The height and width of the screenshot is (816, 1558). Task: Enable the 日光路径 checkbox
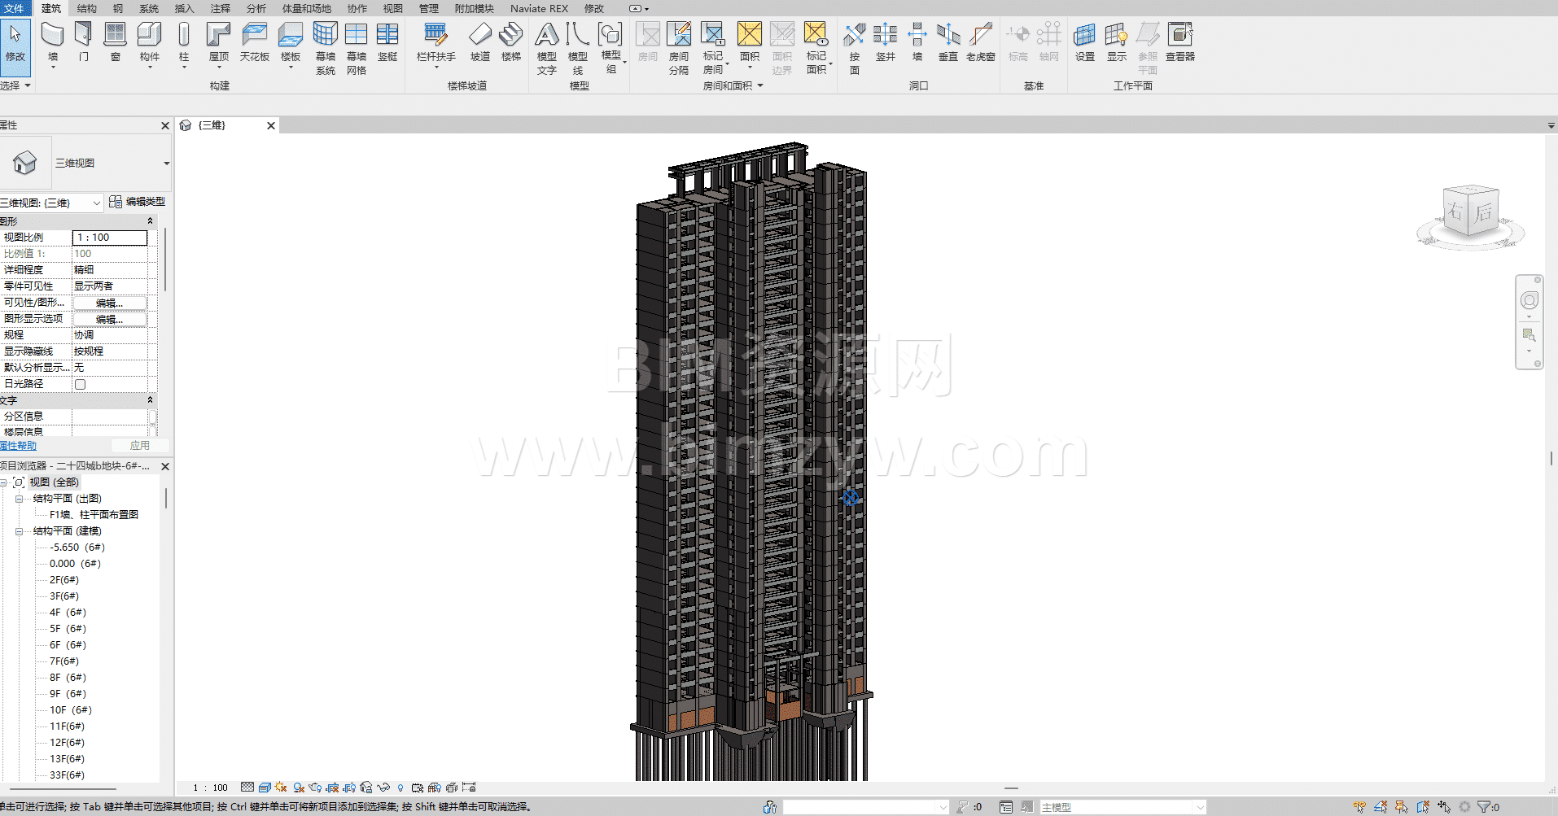click(80, 384)
